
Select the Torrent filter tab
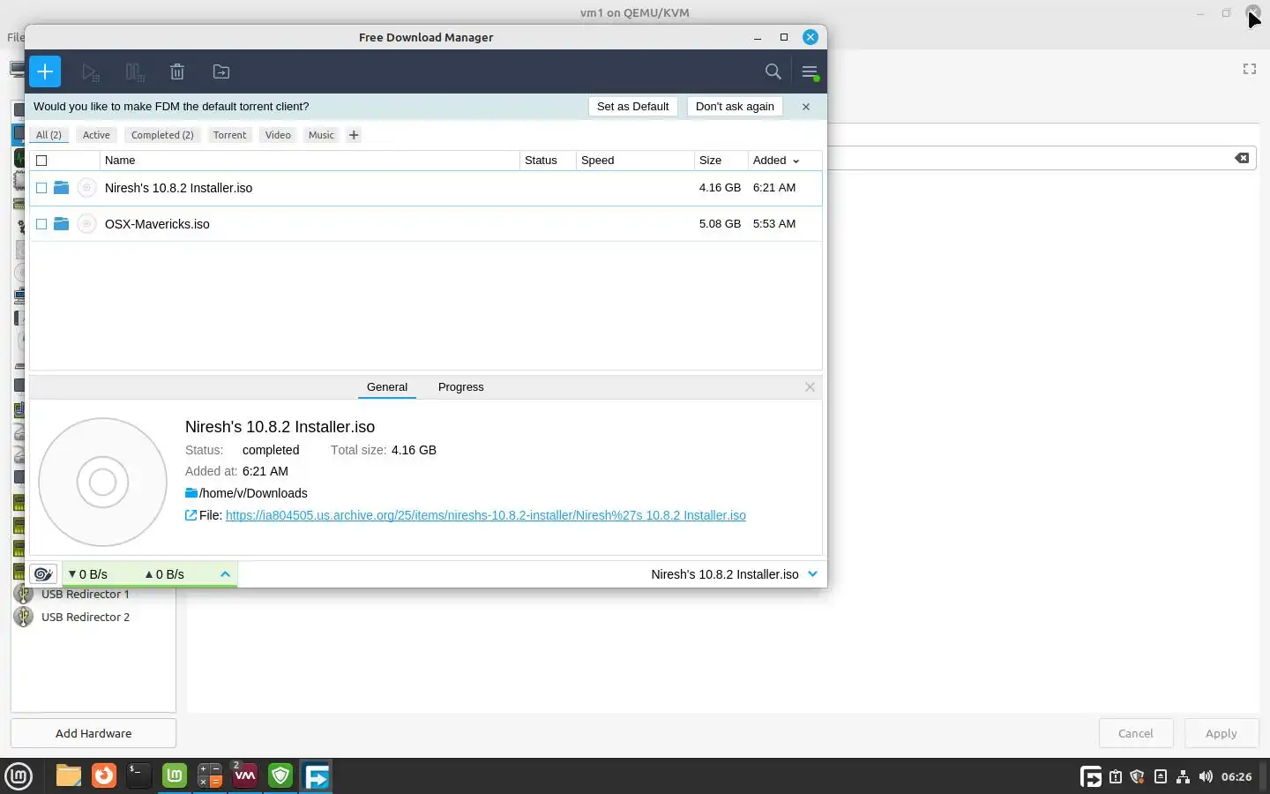229,135
